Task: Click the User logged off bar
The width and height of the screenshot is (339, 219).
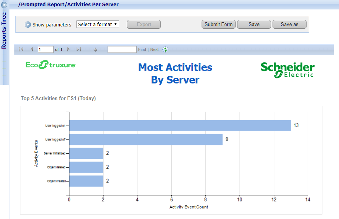Action: [x=146, y=139]
